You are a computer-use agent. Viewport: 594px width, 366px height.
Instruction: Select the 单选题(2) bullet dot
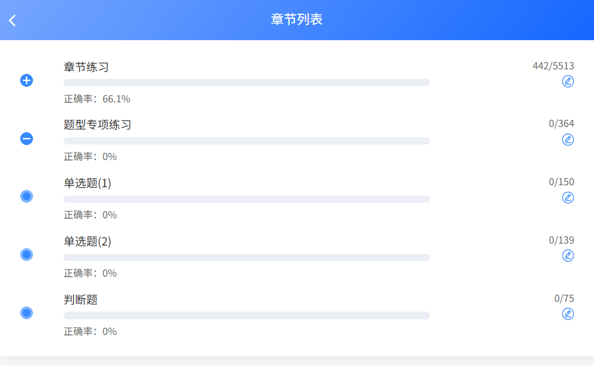tap(27, 255)
